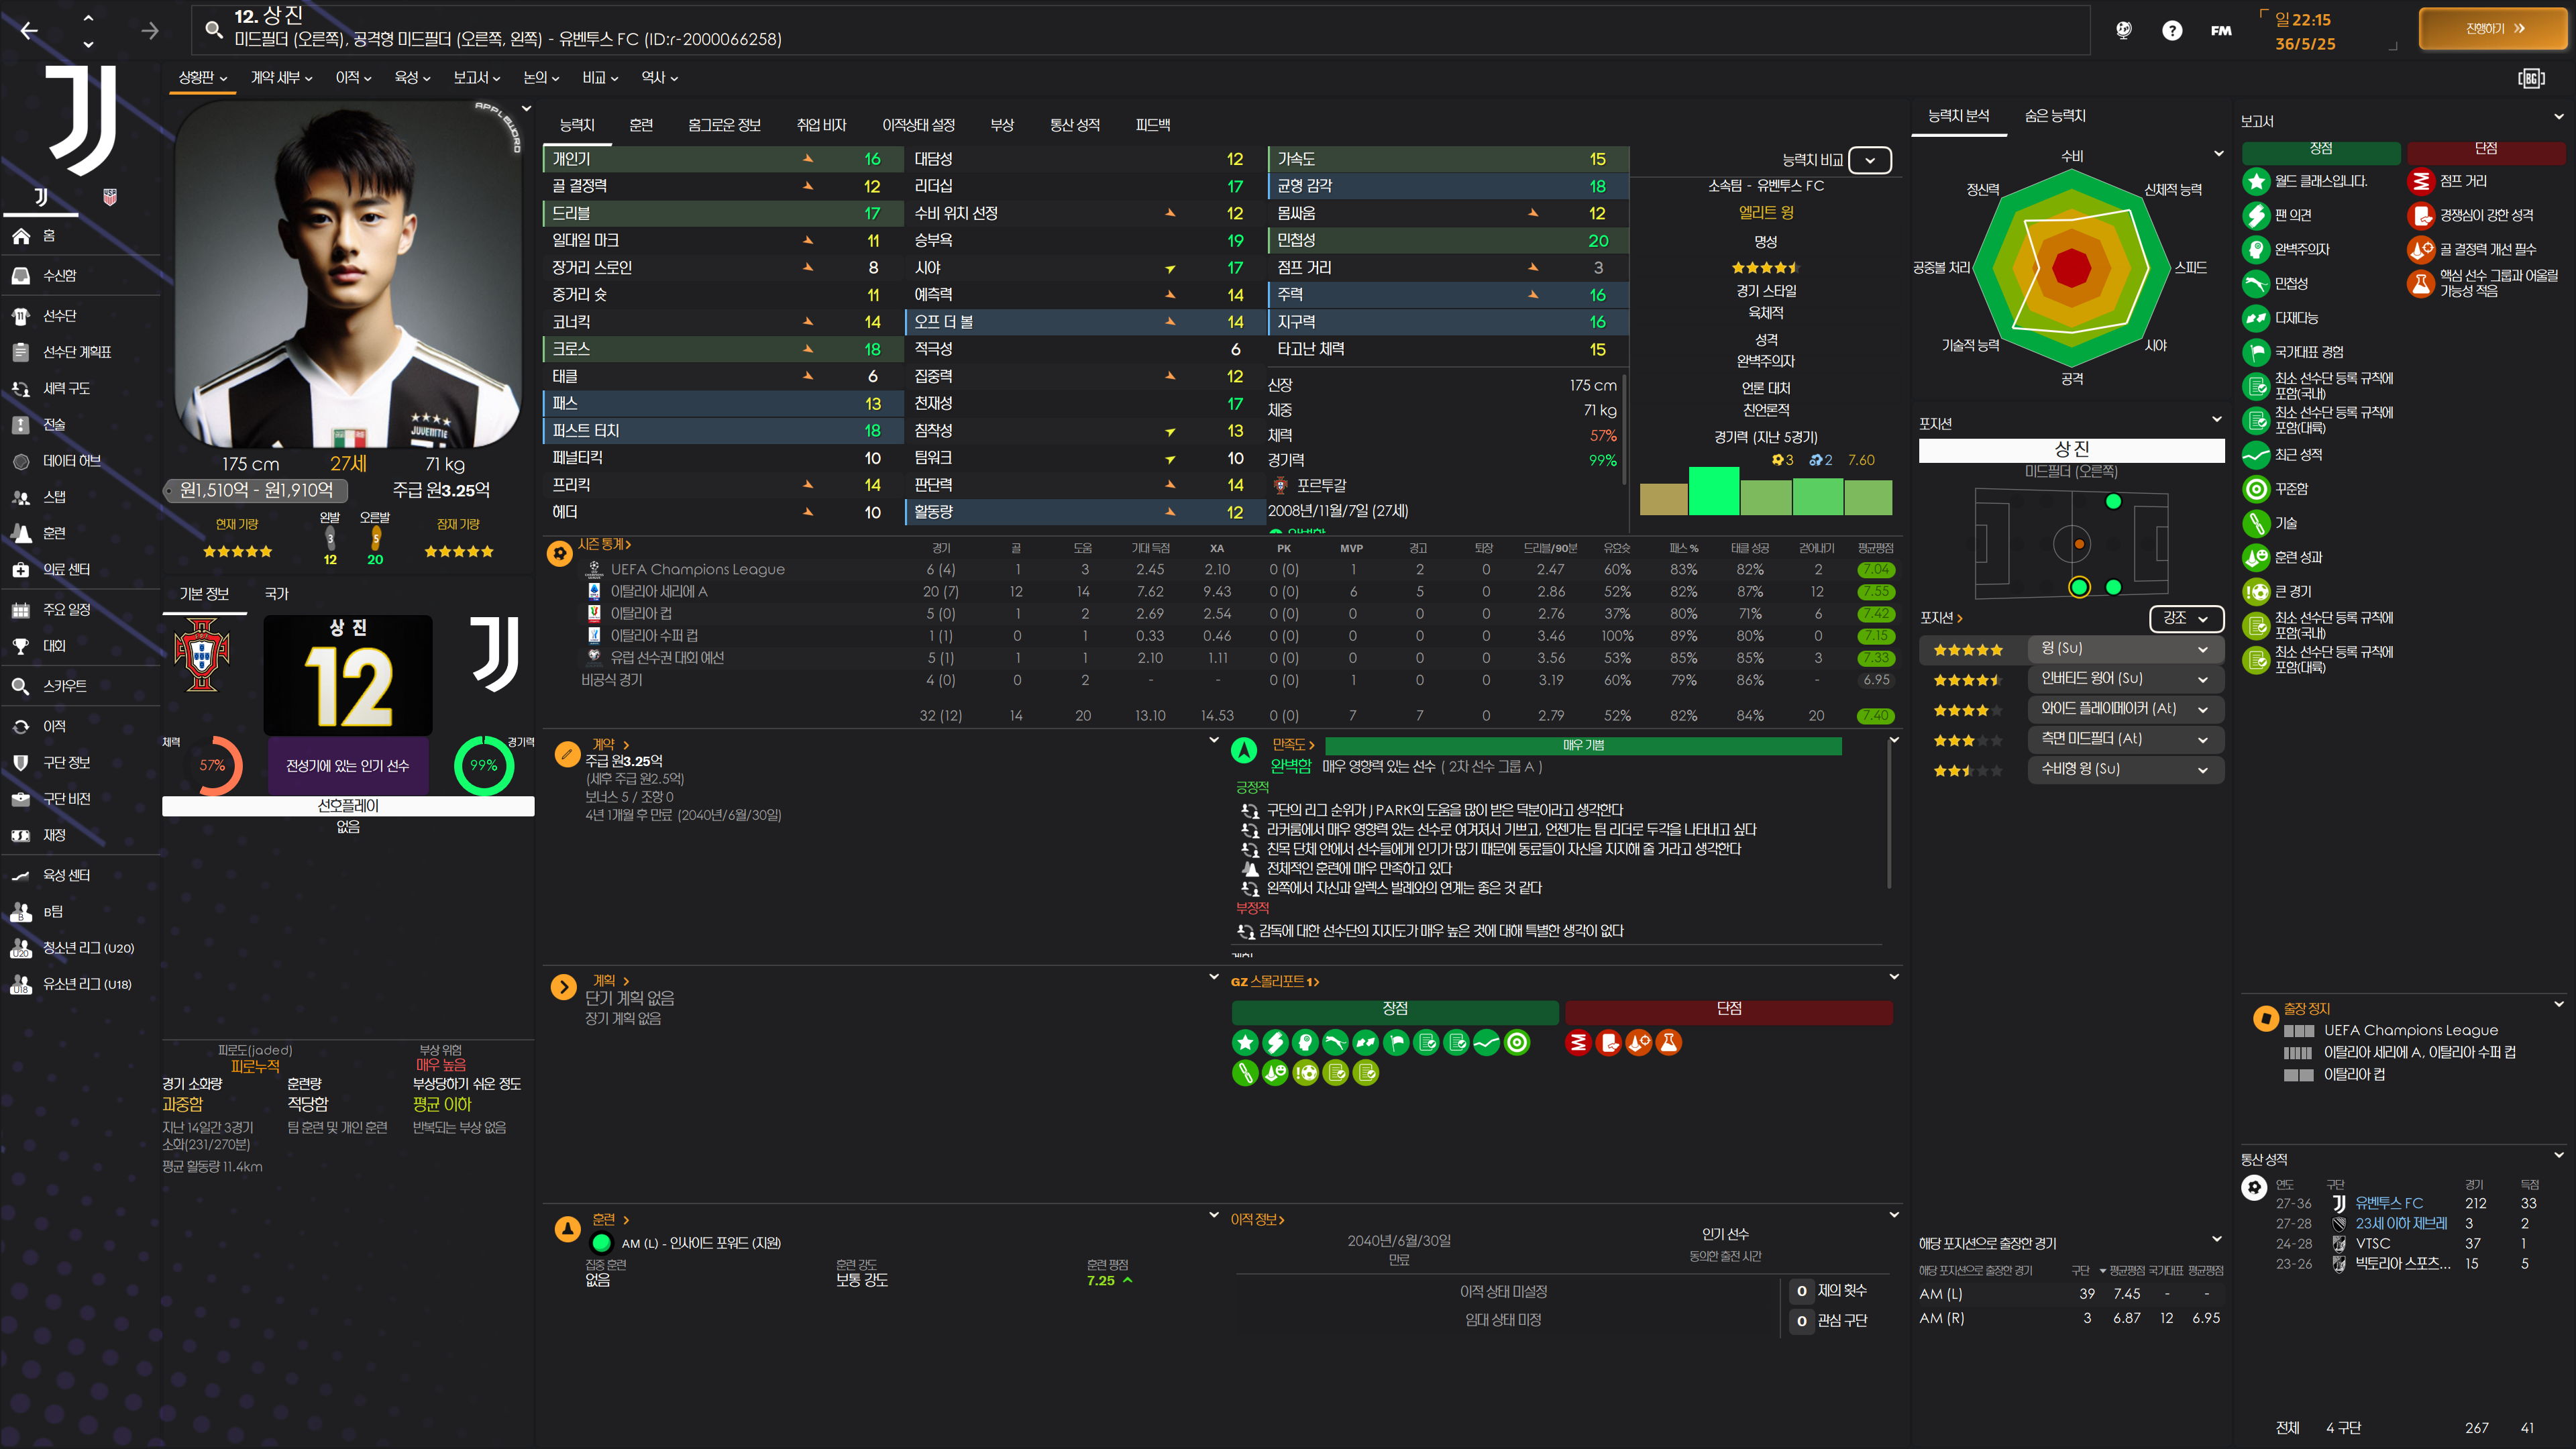Viewport: 2576px width, 1449px height.
Task: Click the FM logo icon
Action: tap(2221, 31)
